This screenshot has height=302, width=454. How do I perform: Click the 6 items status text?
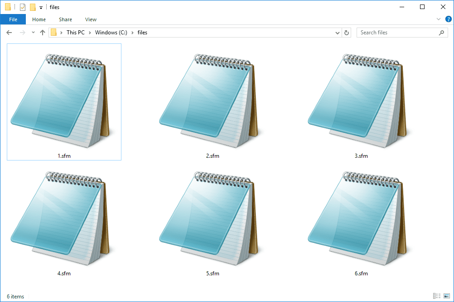coord(15,297)
